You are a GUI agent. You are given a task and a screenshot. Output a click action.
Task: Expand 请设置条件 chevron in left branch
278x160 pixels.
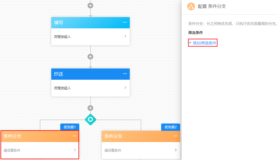(x=75, y=150)
